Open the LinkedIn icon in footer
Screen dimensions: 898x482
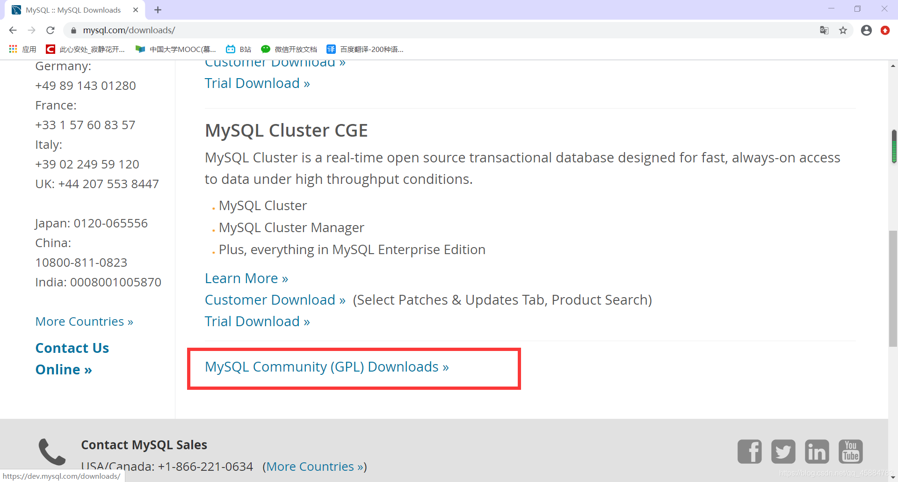click(817, 452)
